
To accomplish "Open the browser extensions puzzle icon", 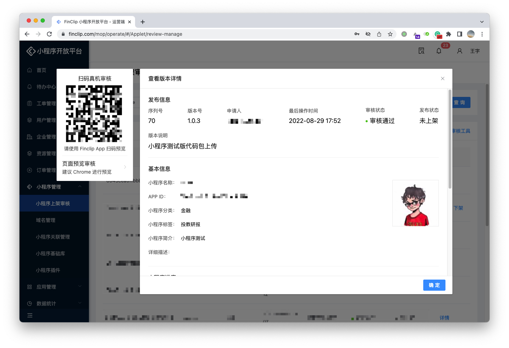I will point(449,34).
